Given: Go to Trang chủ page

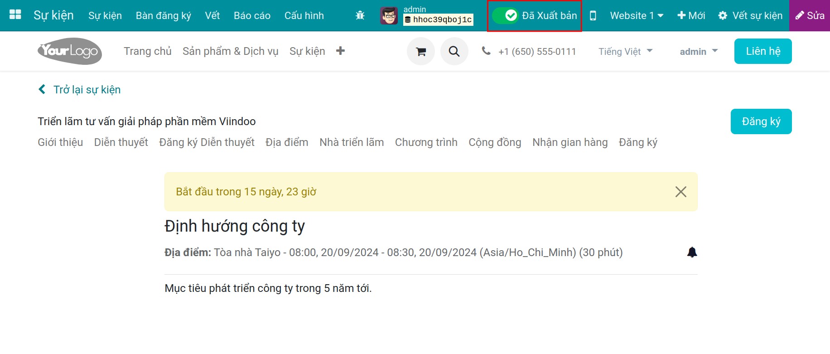Looking at the screenshot, I should (148, 51).
